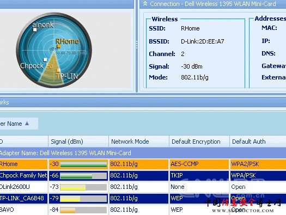Select the Chpock Fa marker on radar
This screenshot has height=215, width=286.
pyautogui.click(x=45, y=59)
